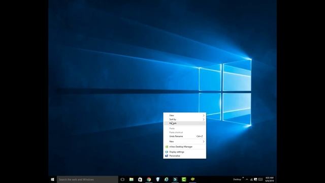Select Undo Rename in the context menu
Screen dimensions: 325x183
[185, 136]
